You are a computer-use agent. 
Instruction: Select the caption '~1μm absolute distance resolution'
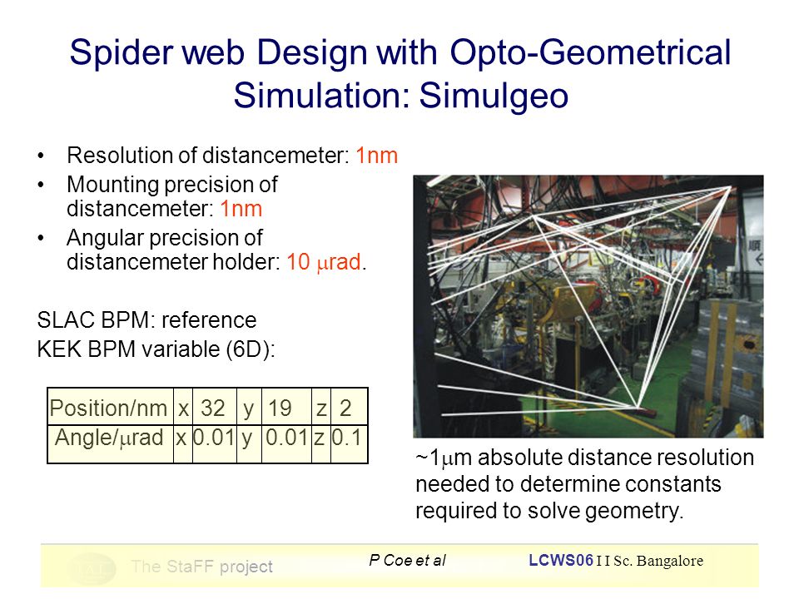[x=584, y=458]
